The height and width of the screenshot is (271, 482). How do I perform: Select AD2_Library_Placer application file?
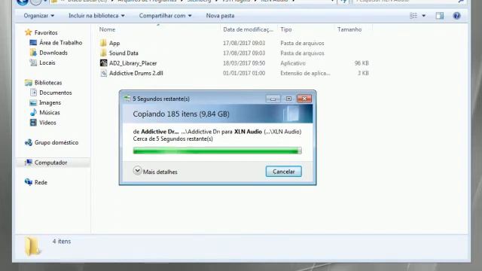pyautogui.click(x=133, y=63)
